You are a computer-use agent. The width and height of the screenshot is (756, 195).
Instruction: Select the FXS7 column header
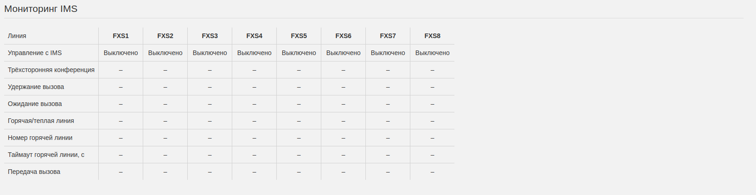tap(388, 36)
